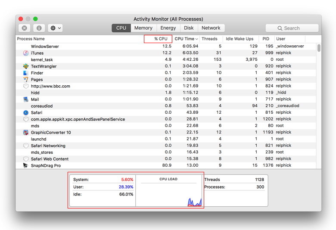Click the shield icon beside http://www.bbc.com

click(26, 86)
